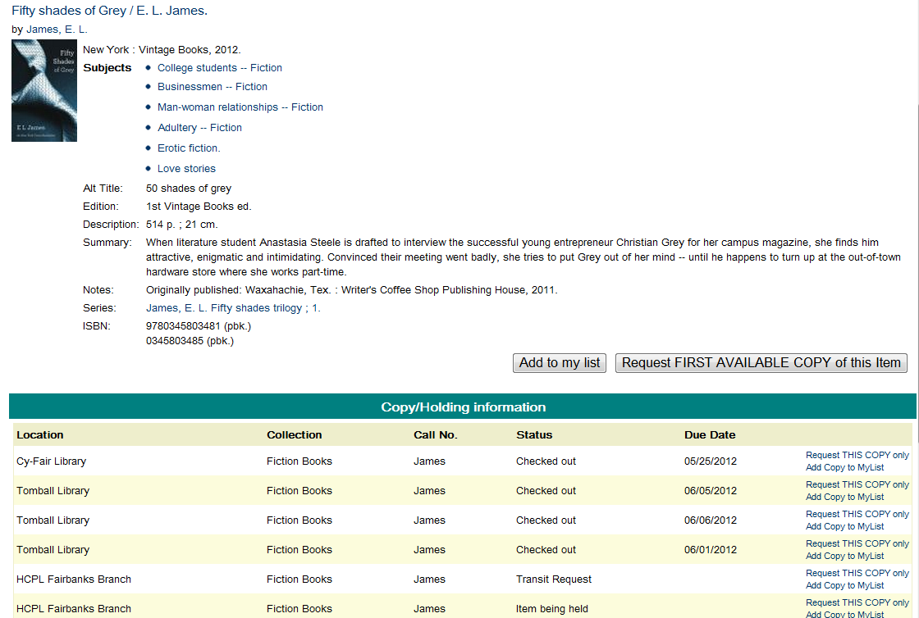Add Tomball copy due 06/01/2012 to MyList

pyautogui.click(x=844, y=556)
